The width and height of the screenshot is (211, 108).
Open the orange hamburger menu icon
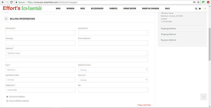[205, 8]
